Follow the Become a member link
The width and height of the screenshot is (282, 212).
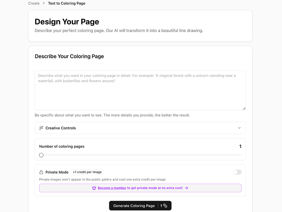pos(112,188)
